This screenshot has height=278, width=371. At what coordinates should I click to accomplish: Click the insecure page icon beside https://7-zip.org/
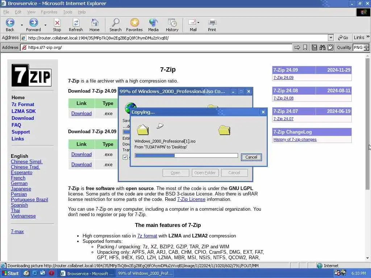(24, 47)
